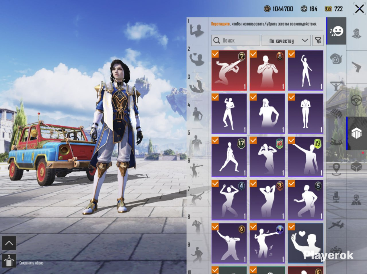The image size is (367, 274).
Task: Click the hanger save outfit icon
Action: 9,261
